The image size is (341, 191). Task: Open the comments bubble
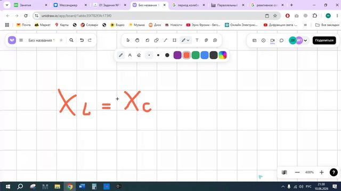click(281, 40)
